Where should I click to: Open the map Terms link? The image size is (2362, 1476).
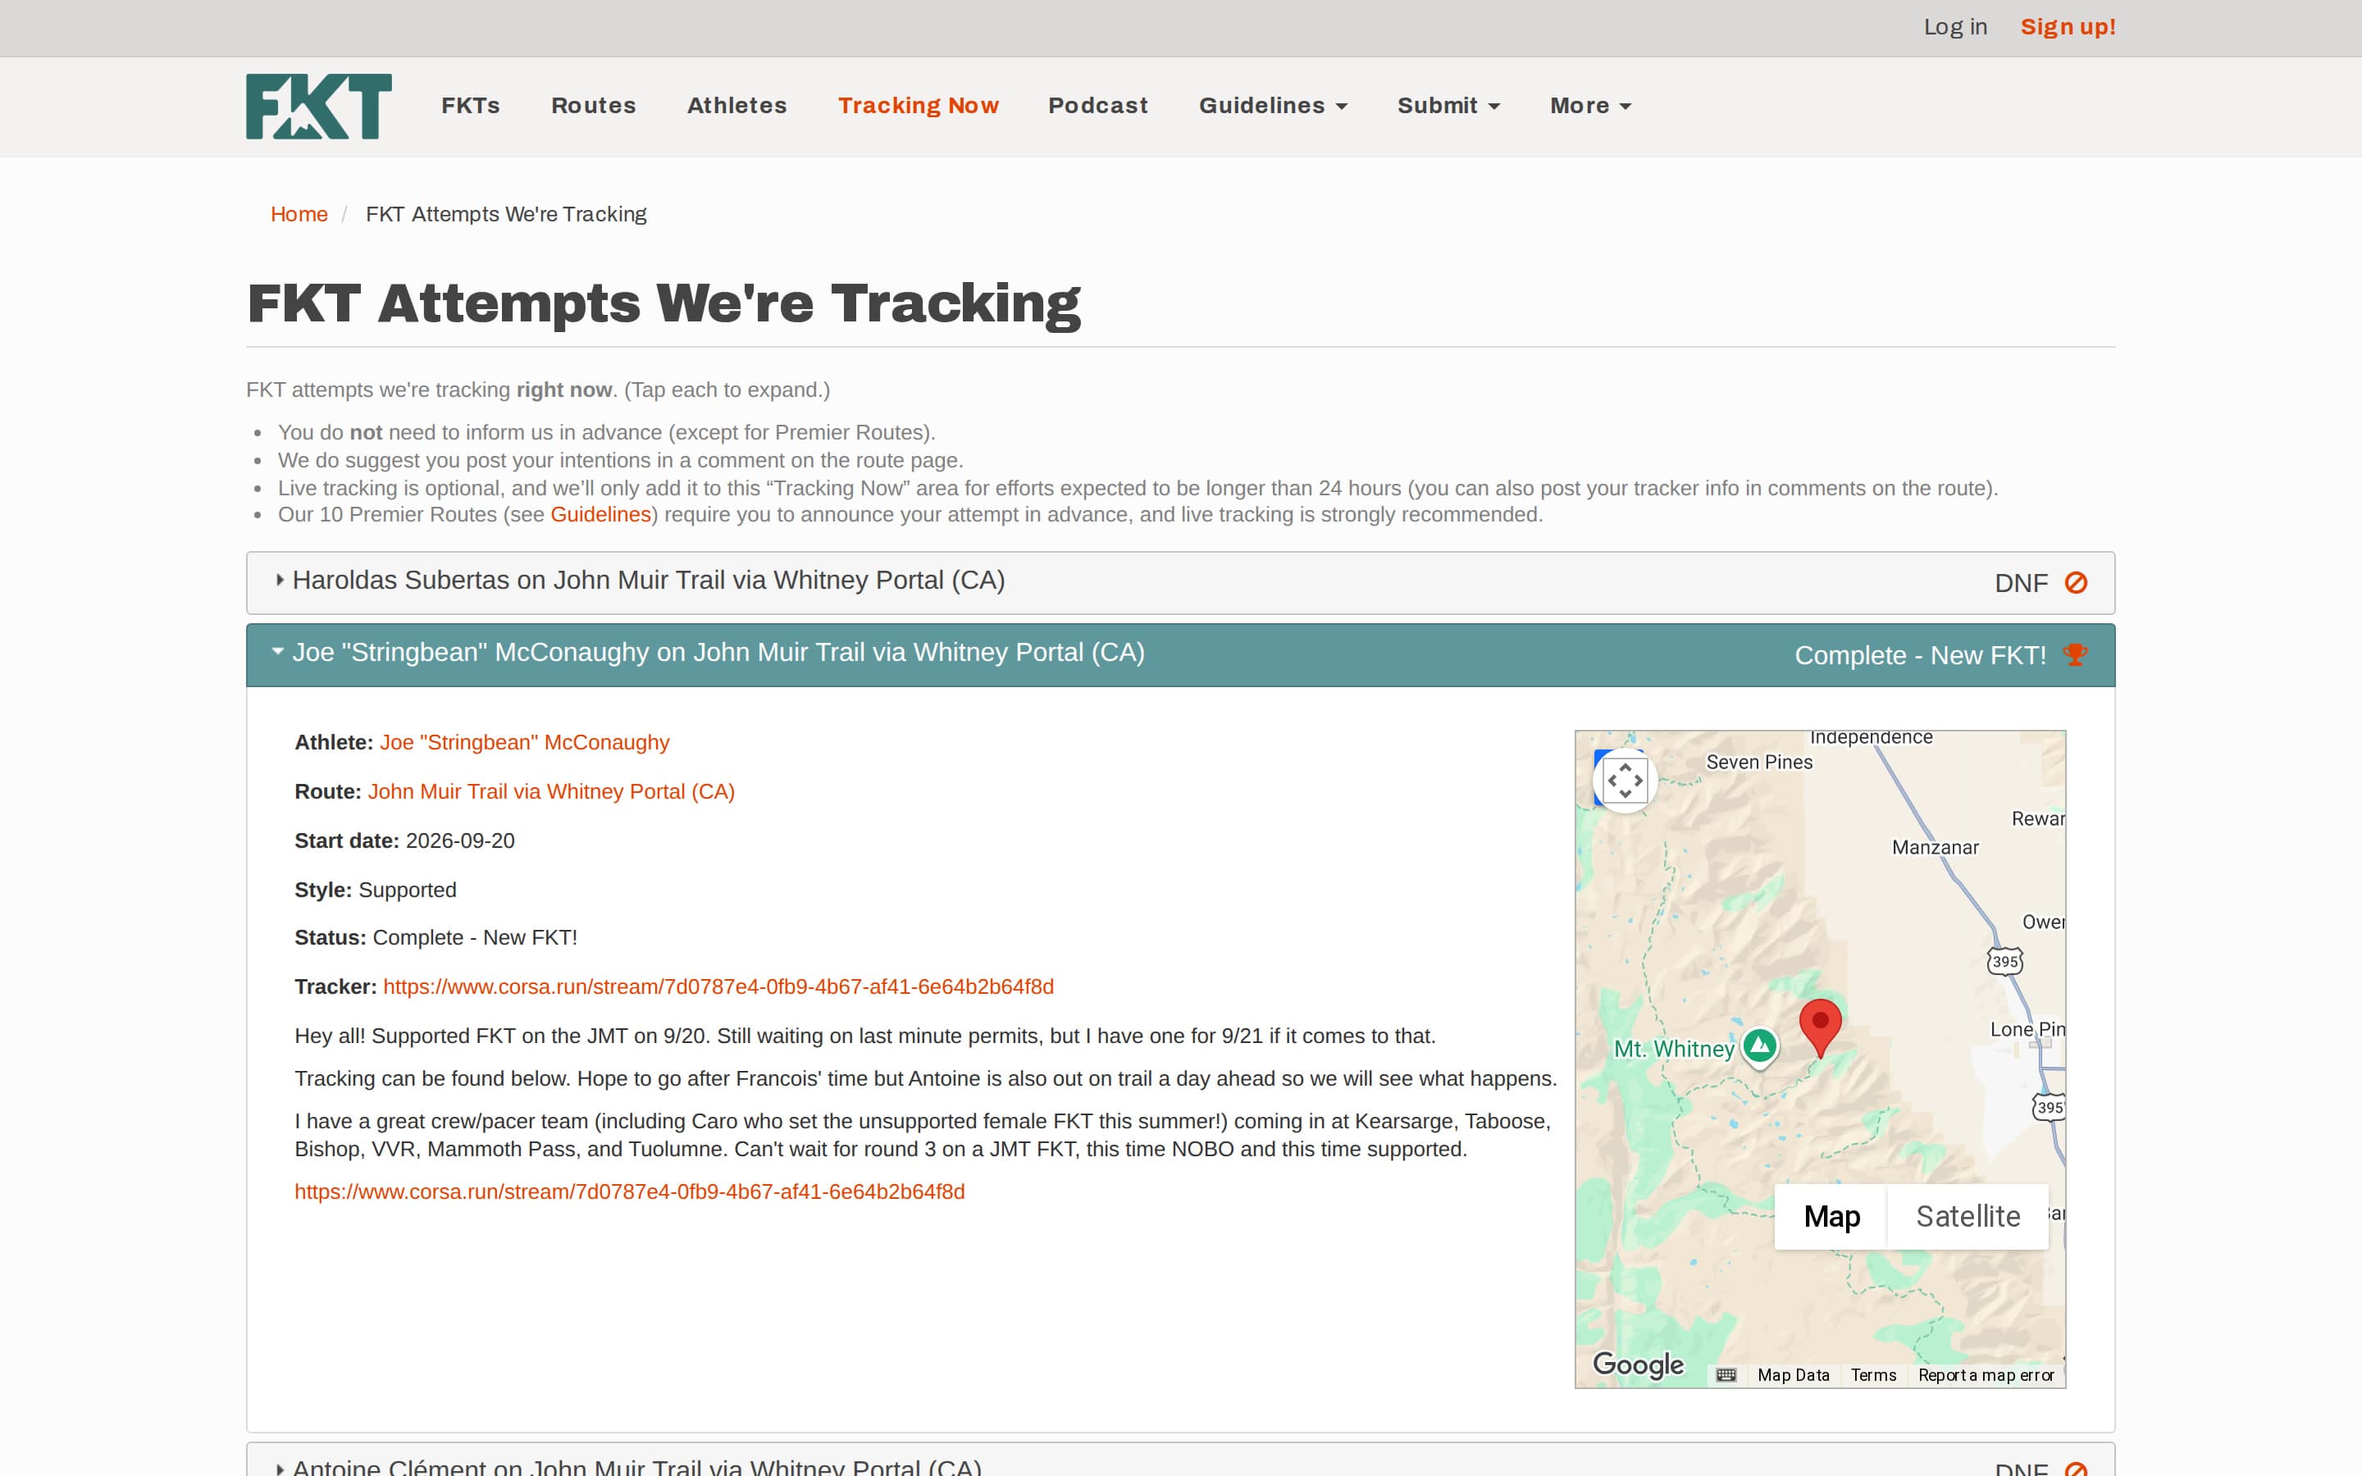[1873, 1374]
